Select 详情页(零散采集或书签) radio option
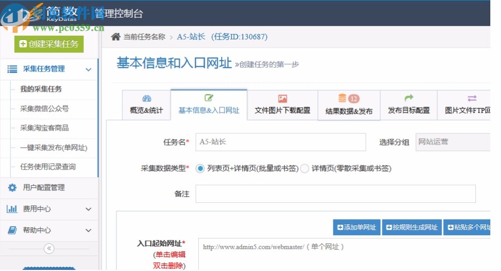This screenshot has height=271, width=501. tap(305, 169)
